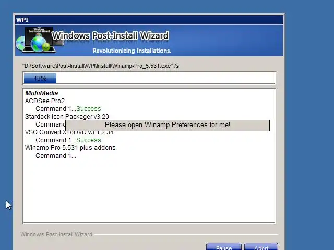Click the 'Please open Winamp Preferences for me!' tooltip
Image resolution: width=334 pixels, height=250 pixels.
(x=168, y=125)
